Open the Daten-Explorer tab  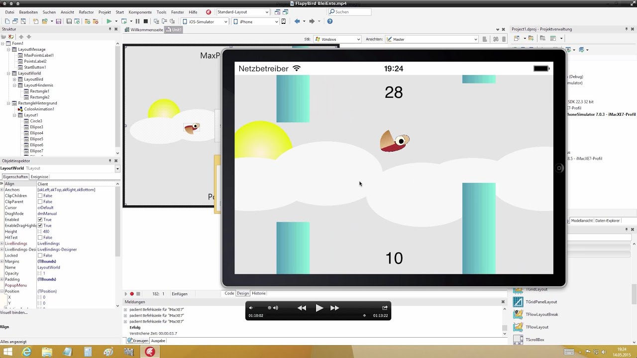608,220
